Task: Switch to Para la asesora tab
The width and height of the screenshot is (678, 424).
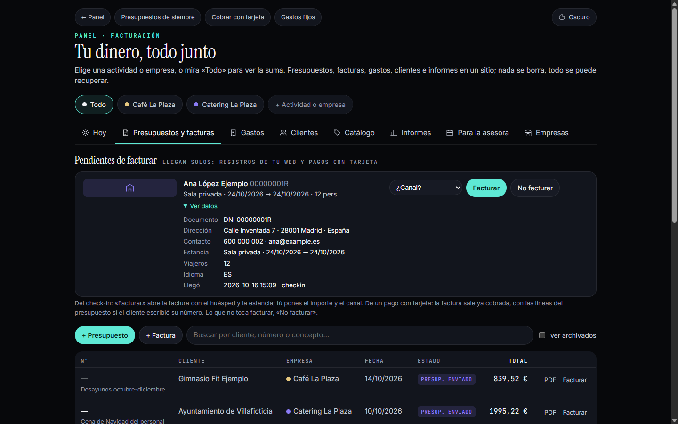Action: [478, 133]
